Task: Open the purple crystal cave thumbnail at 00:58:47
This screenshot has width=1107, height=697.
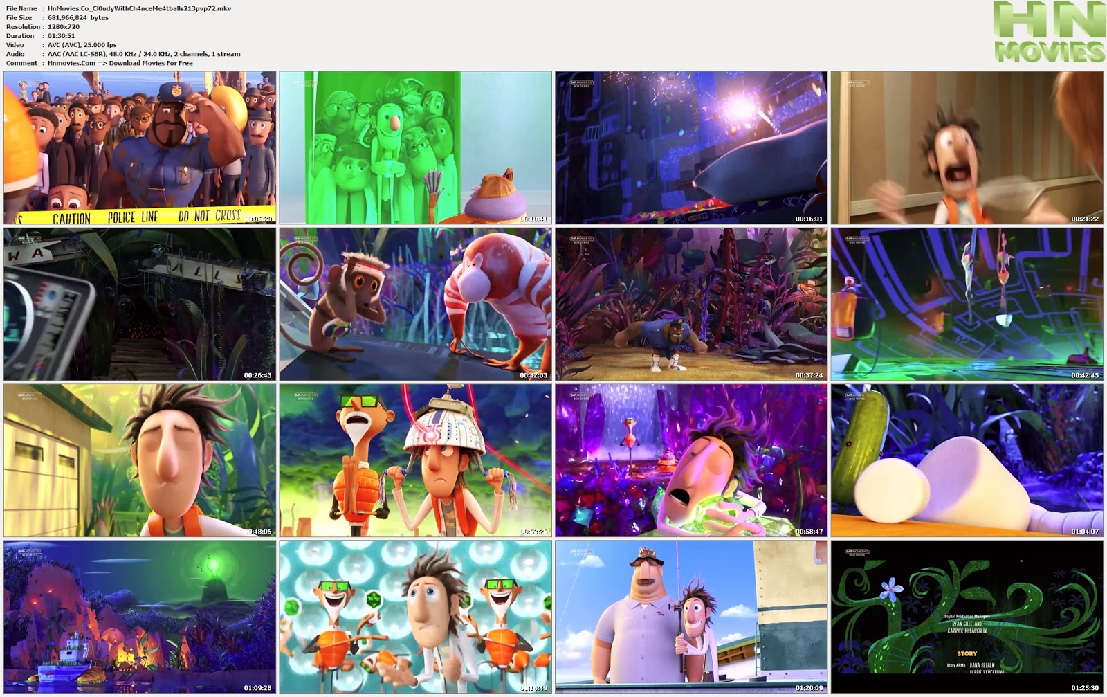Action: 691,461
